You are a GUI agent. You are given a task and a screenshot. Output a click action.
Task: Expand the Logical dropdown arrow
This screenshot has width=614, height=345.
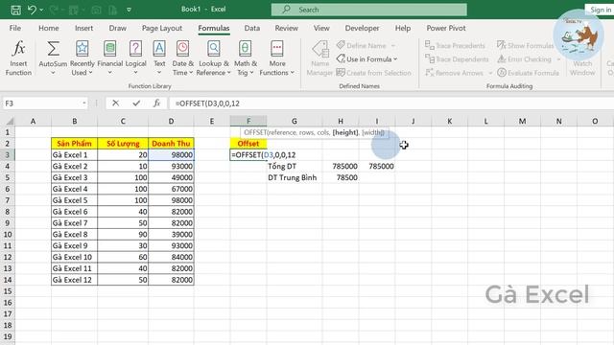tap(135, 73)
